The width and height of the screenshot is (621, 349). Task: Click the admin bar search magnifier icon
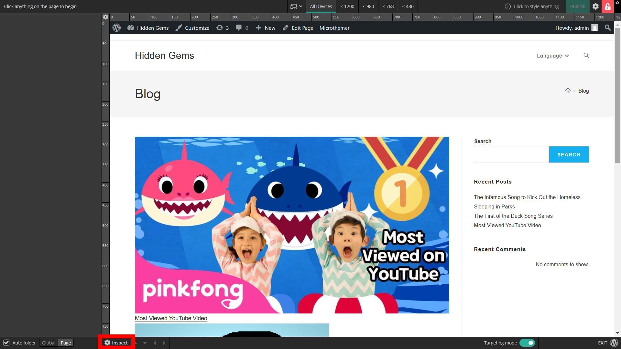[608, 28]
